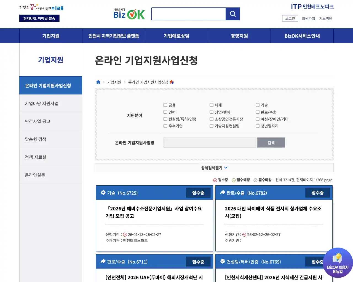Click the 접수중 red check legend icon

tap(215, 180)
